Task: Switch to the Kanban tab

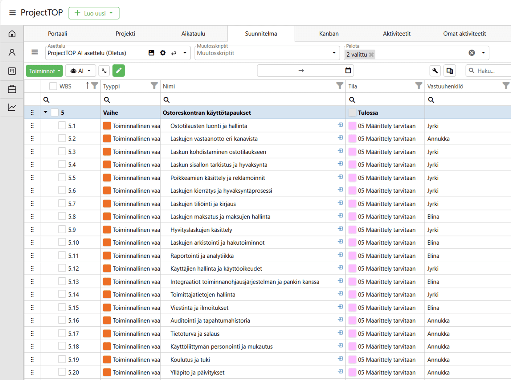Action: [x=329, y=34]
